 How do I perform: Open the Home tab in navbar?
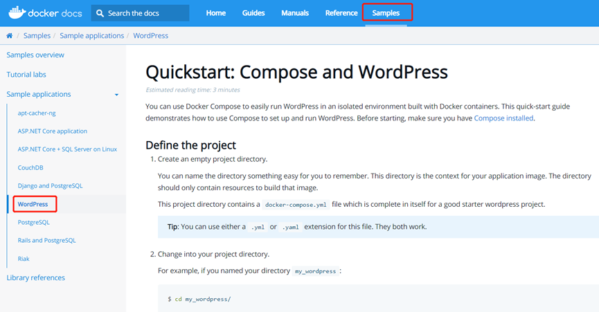[216, 13]
